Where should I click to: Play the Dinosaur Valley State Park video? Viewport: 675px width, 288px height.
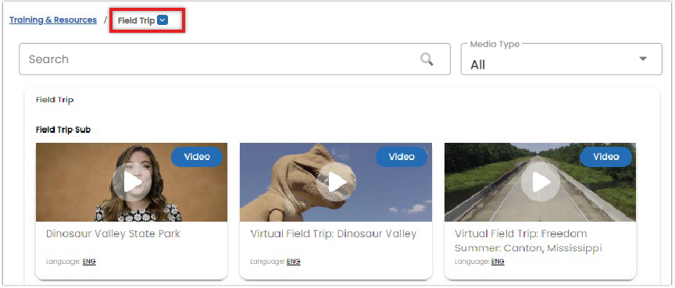point(132,183)
